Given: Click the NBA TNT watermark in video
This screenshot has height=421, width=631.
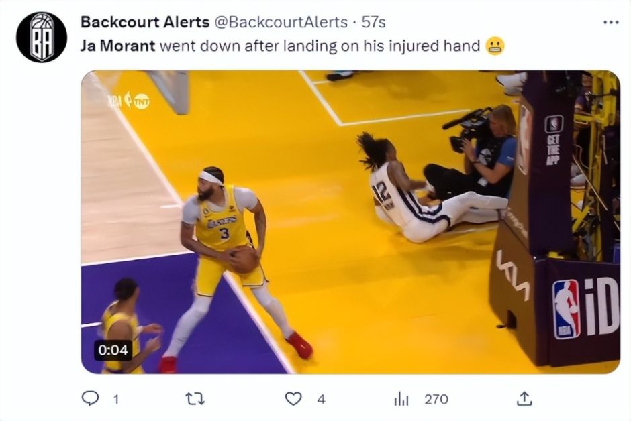Looking at the screenshot, I should tap(128, 101).
